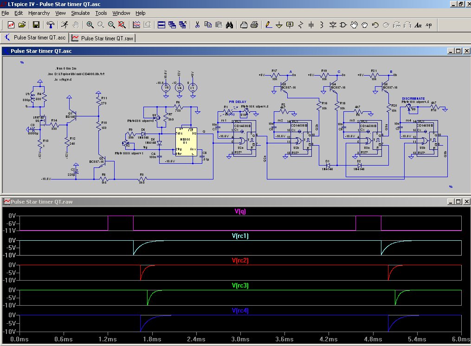Viewport: 471px width, 346px height.
Task: Click the Save floppy disk icon
Action: (x=36, y=25)
